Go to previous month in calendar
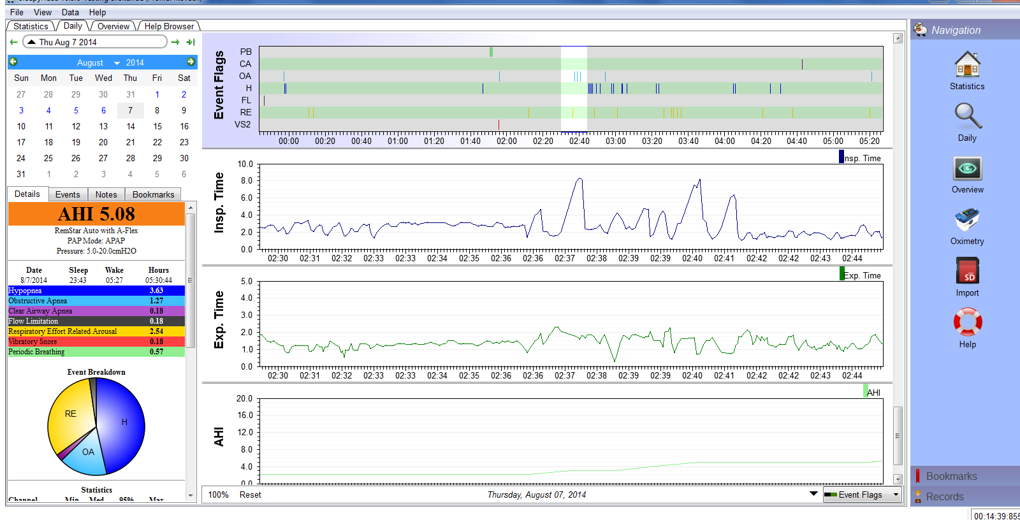The image size is (1020, 520). (13, 62)
